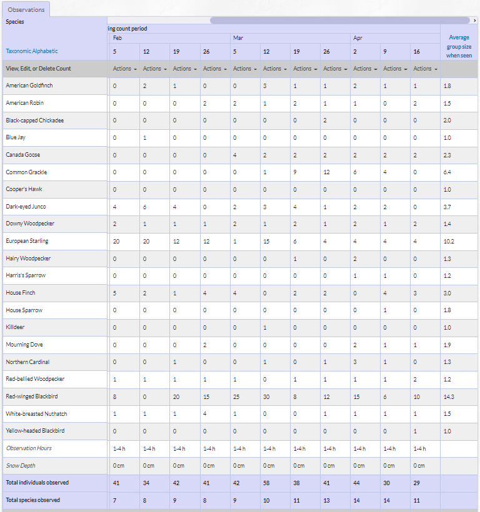
Task: Select the Cooper's Hawk row label
Action: (24, 189)
